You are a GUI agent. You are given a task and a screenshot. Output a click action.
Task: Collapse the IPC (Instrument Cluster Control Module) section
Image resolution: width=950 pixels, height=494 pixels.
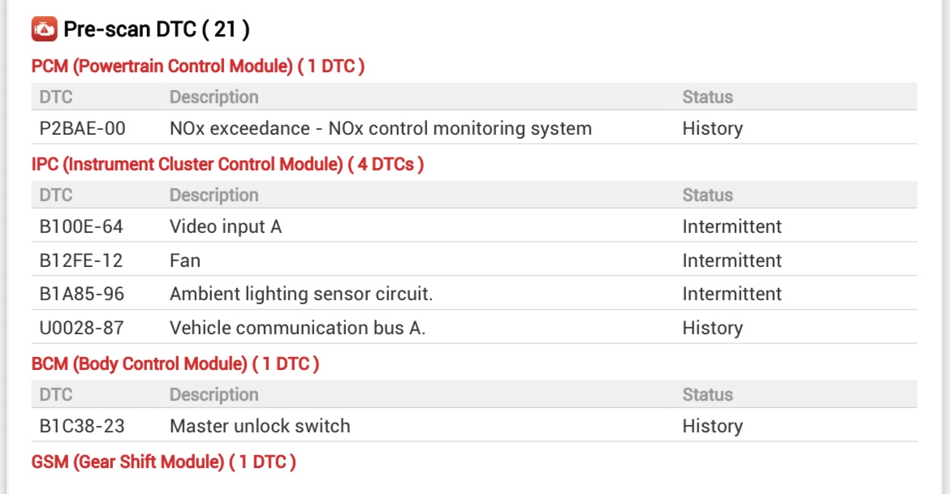tap(227, 165)
